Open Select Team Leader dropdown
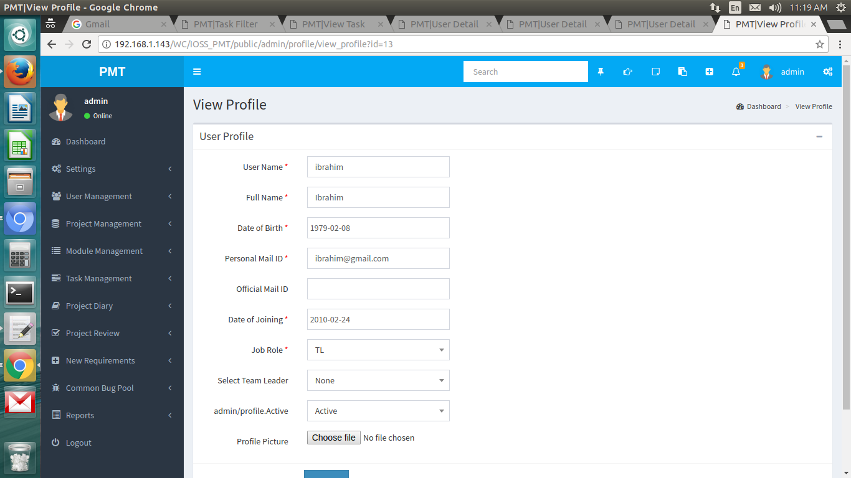 378,380
